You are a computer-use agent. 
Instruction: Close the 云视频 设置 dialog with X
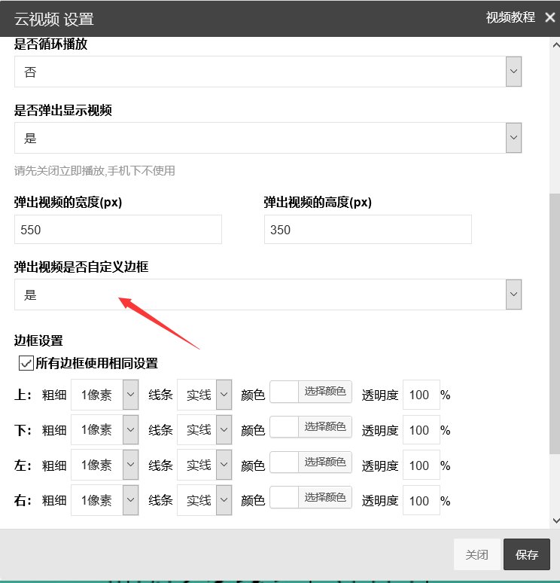click(550, 17)
